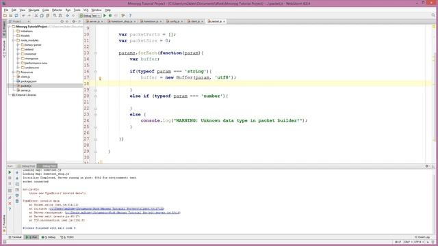This screenshot has height=246, width=438.
Task: Open the File menu
Action: pyautogui.click(x=6, y=10)
